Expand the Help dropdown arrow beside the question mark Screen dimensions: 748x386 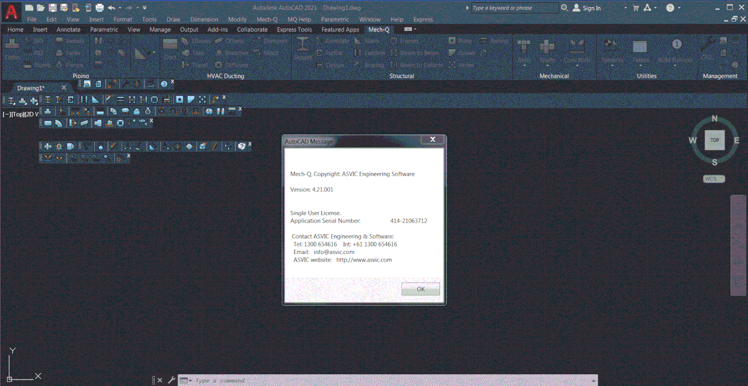tap(679, 8)
